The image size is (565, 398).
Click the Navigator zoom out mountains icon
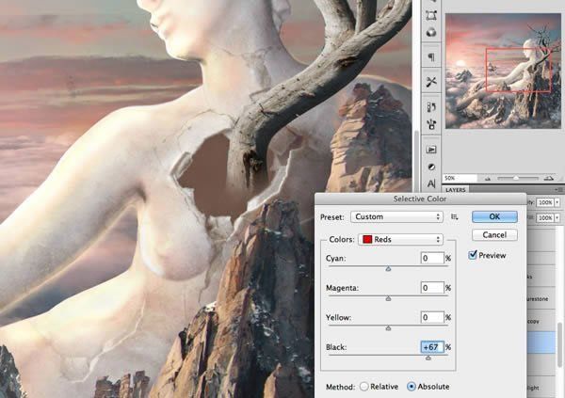tap(488, 178)
